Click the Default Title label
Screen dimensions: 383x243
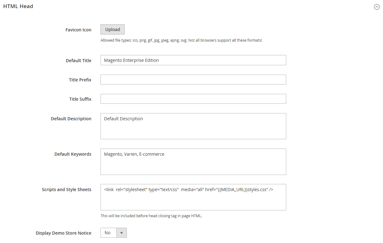(78, 61)
